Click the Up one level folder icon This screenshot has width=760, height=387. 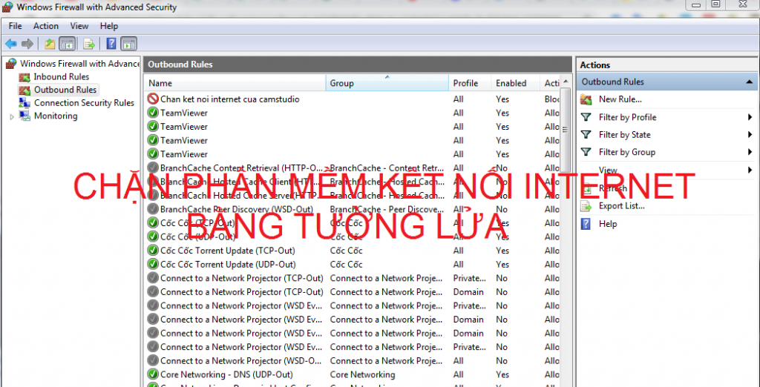[x=50, y=44]
